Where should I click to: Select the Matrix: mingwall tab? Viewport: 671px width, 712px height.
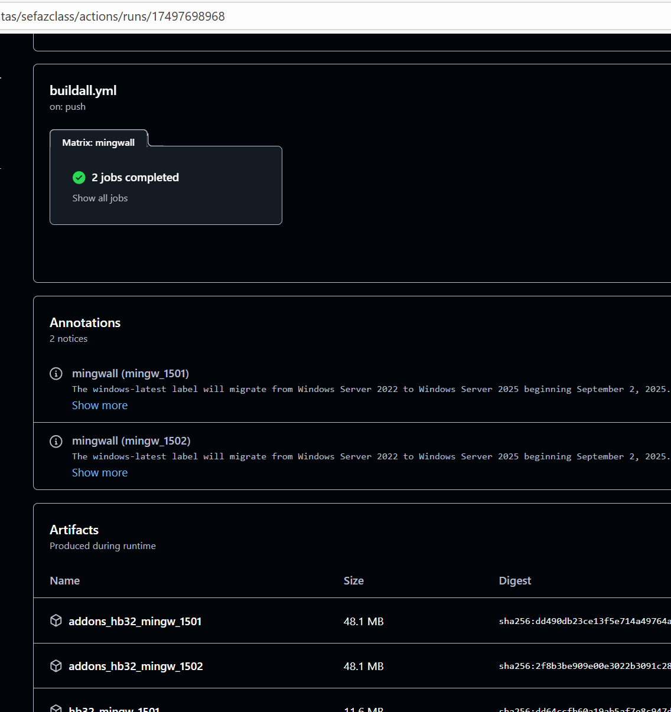(x=99, y=142)
